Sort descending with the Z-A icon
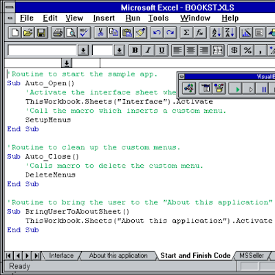Screen dimensions: 275x275 pos(230,33)
